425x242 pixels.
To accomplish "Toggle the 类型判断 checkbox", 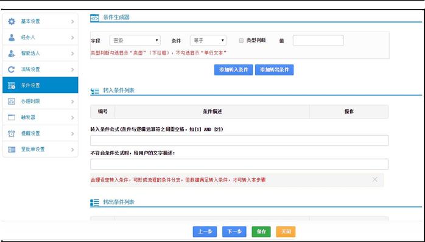I will [241, 41].
